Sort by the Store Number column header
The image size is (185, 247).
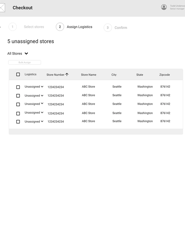coord(55,75)
